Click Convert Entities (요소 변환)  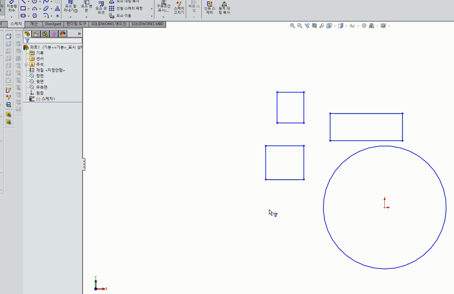coord(86,7)
